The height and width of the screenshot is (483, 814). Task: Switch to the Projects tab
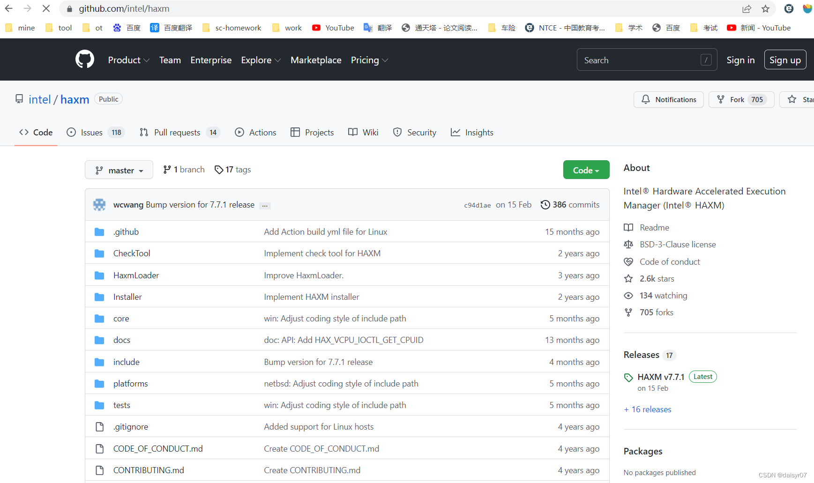[312, 133]
